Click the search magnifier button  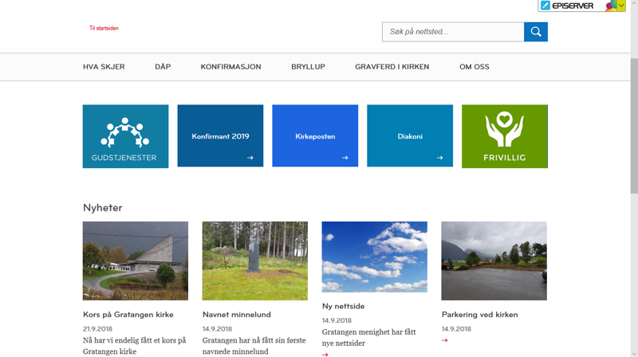(x=535, y=32)
